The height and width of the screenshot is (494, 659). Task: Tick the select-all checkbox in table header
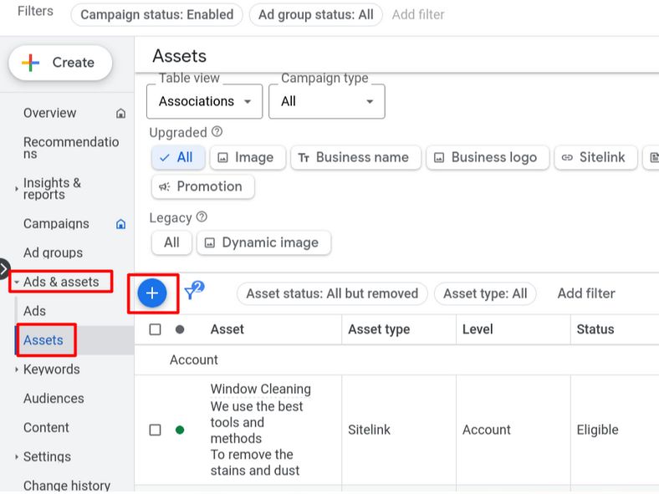tap(155, 329)
